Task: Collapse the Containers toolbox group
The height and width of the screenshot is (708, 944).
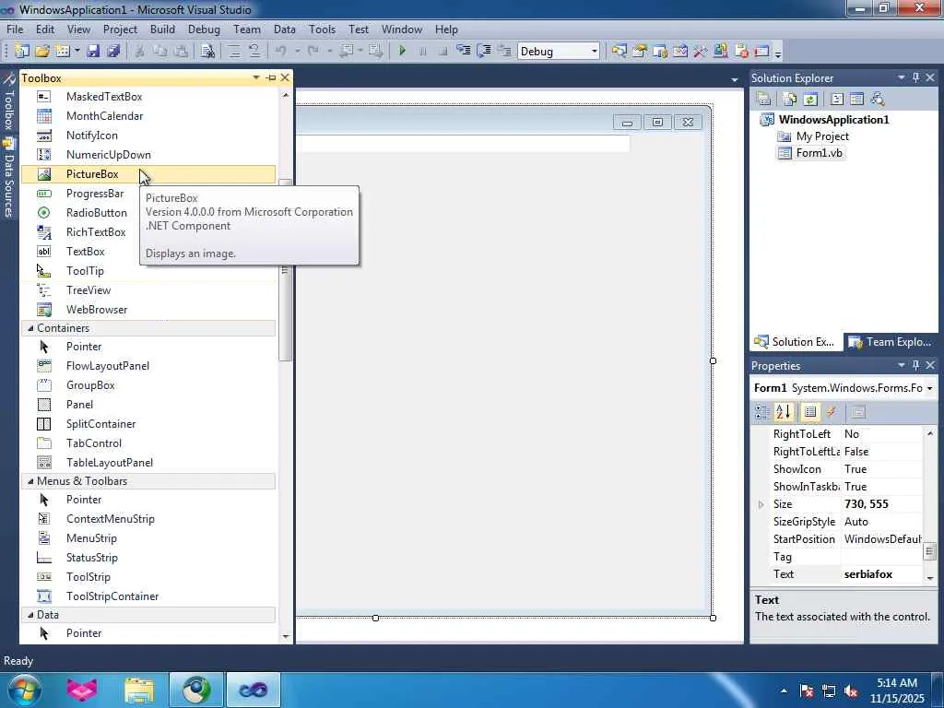Action: 30,328
